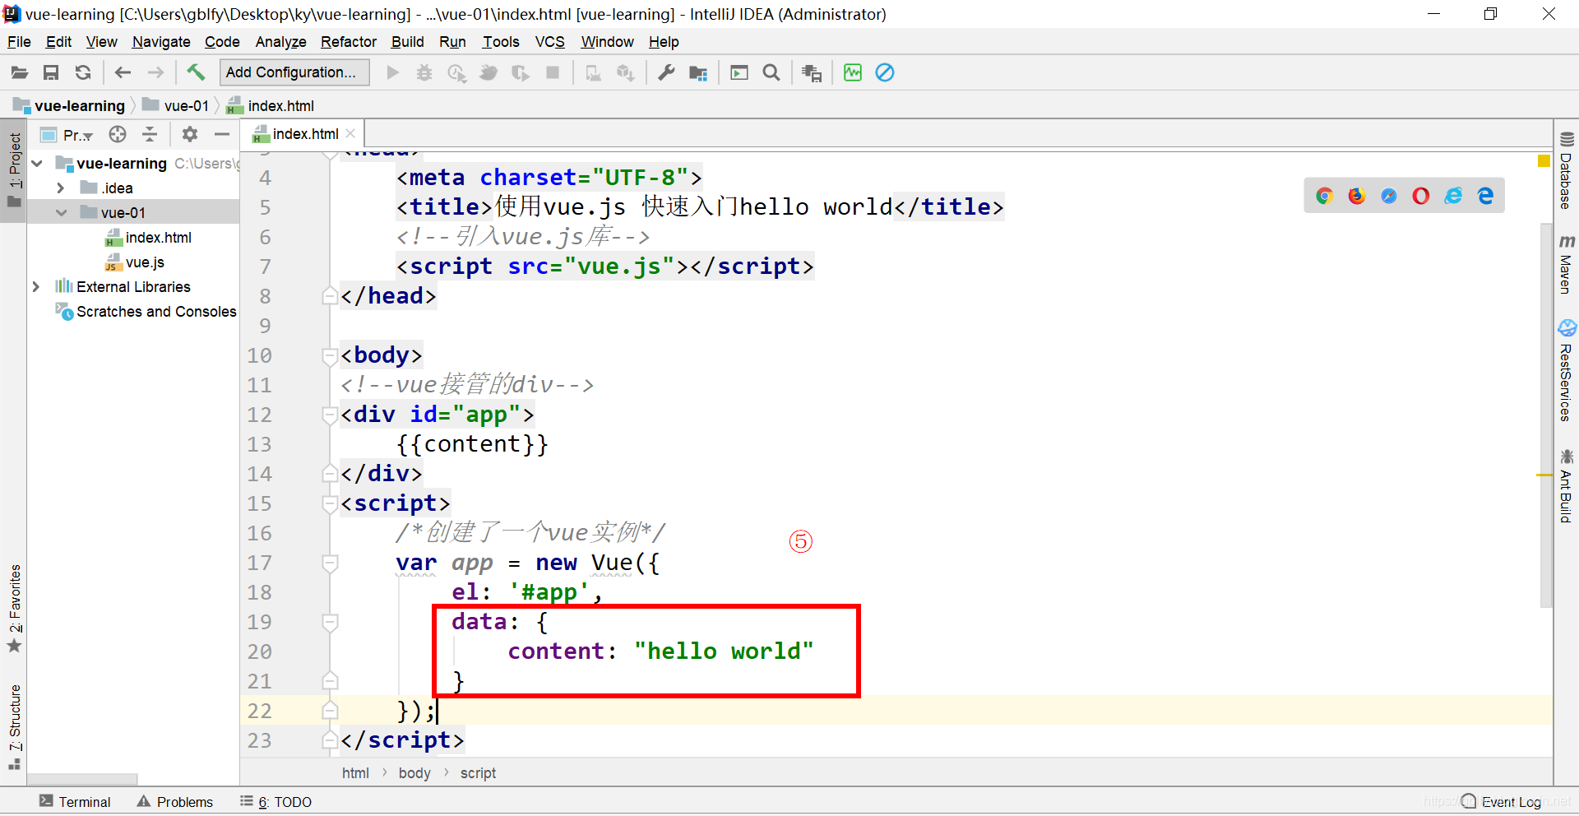Click the Debug bug icon
The image size is (1579, 816).
point(424,73)
